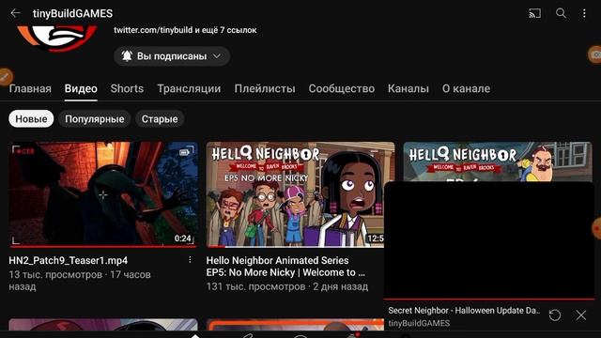
Task: Open the Каналы tab
Action: [408, 88]
